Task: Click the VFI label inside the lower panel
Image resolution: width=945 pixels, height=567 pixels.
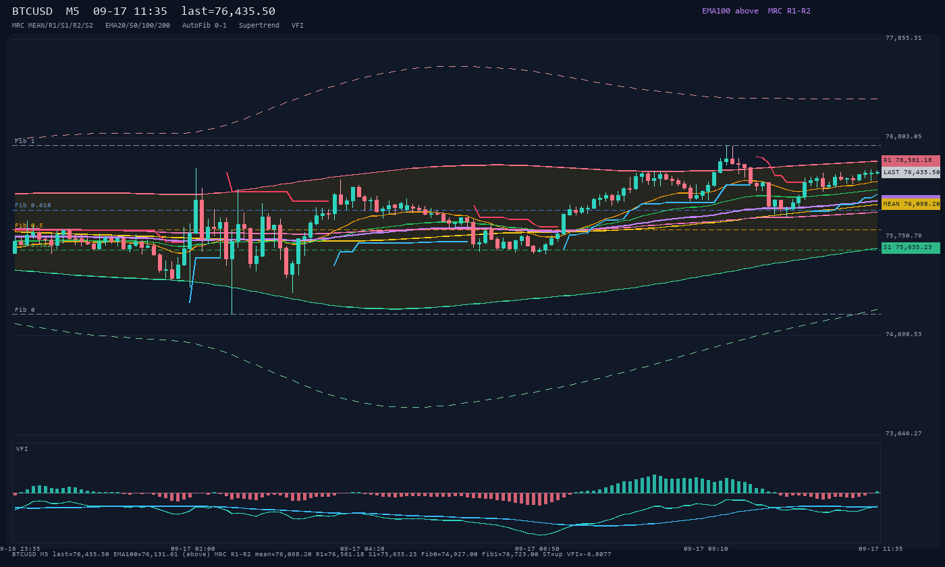Action: click(x=22, y=449)
